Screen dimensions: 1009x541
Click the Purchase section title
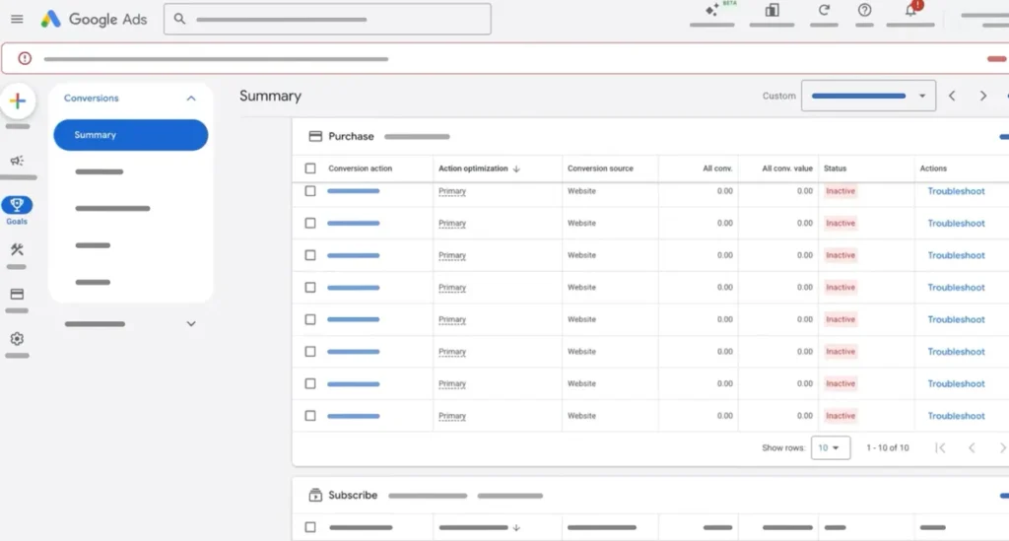351,136
